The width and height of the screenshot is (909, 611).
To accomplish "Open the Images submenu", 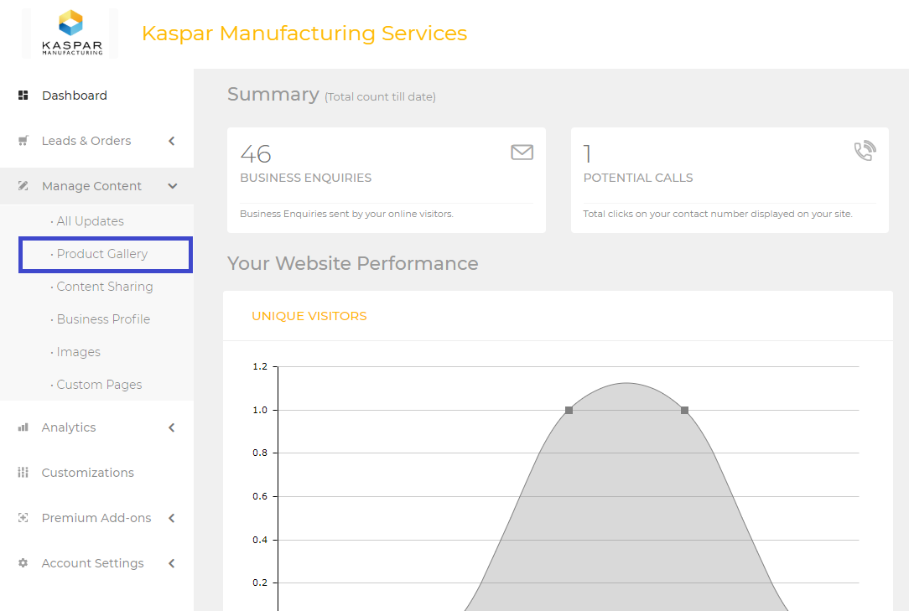I will point(78,352).
